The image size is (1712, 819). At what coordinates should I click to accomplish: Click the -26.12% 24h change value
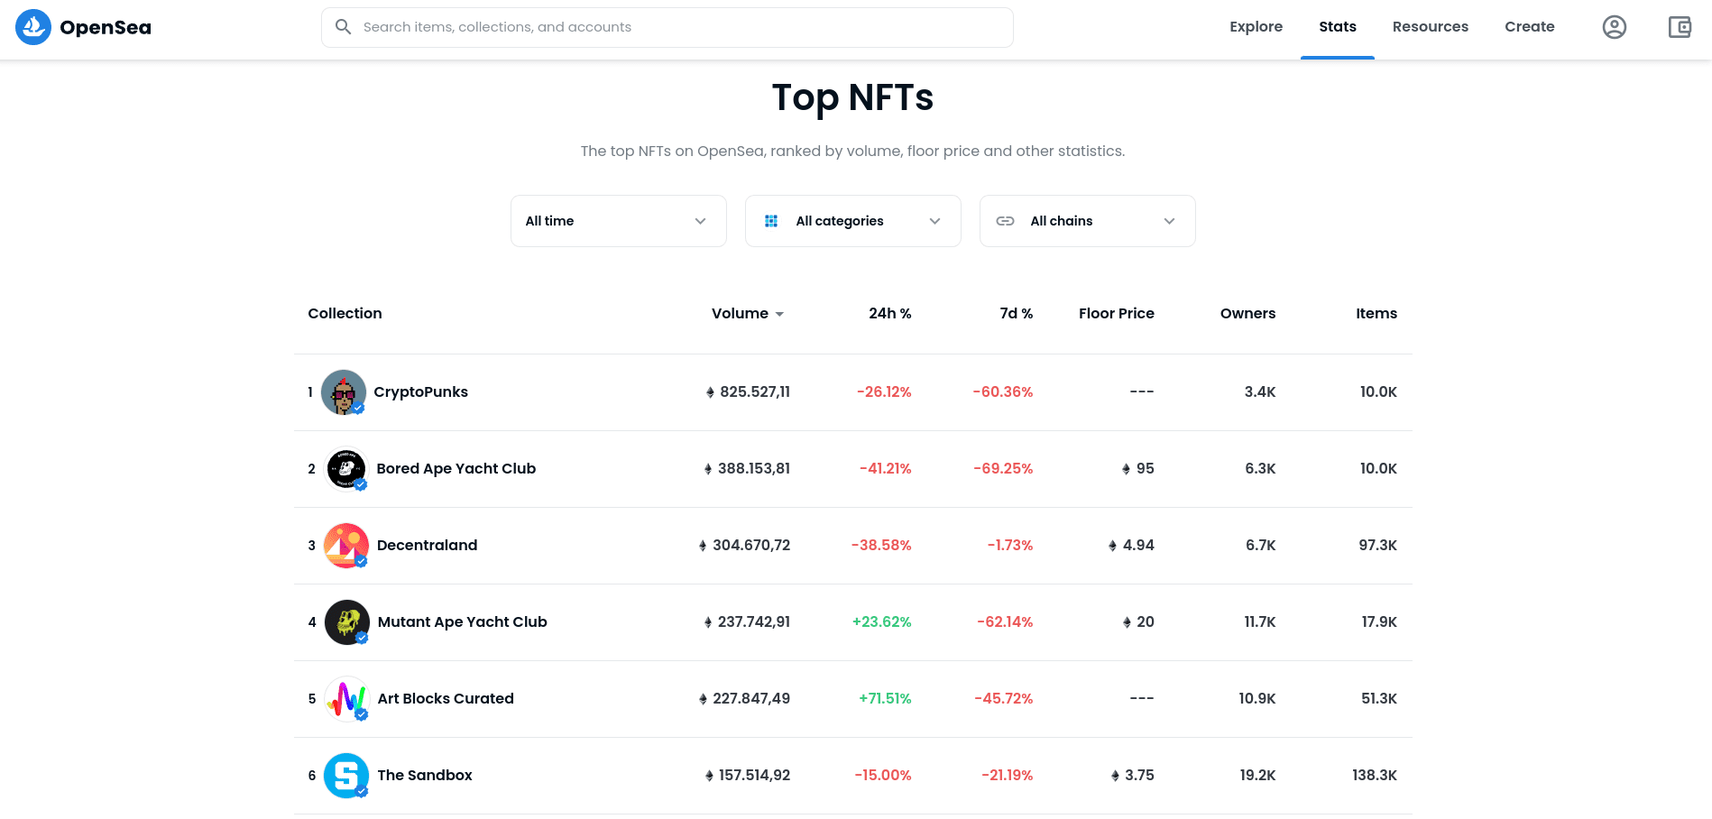pyautogui.click(x=884, y=392)
